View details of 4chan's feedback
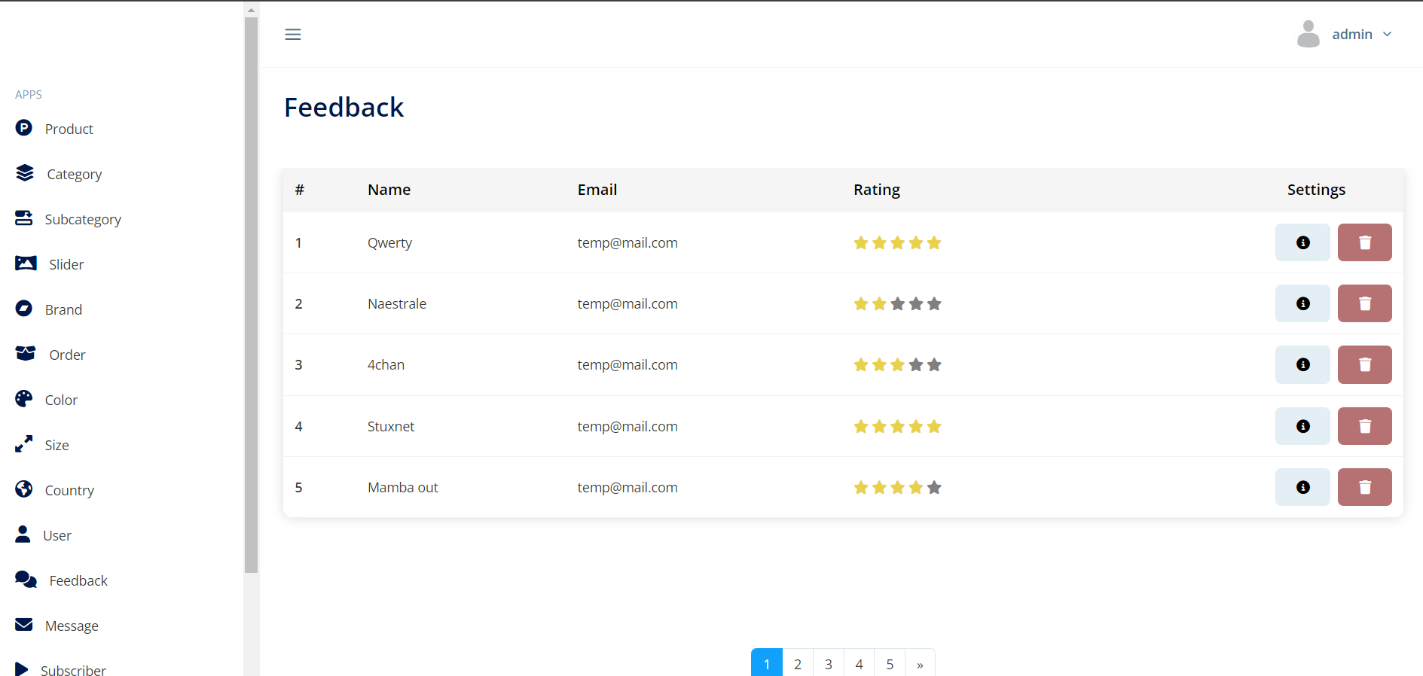1423x676 pixels. pos(1302,364)
